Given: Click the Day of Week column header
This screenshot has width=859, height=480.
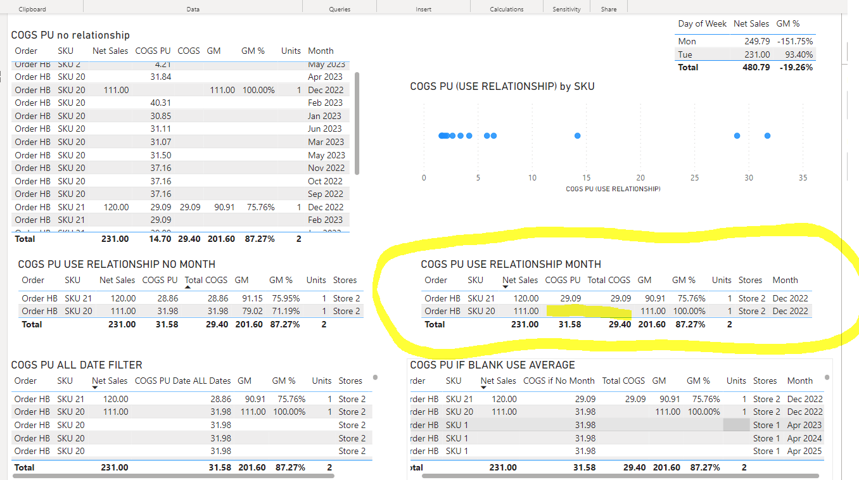Looking at the screenshot, I should pyautogui.click(x=702, y=23).
